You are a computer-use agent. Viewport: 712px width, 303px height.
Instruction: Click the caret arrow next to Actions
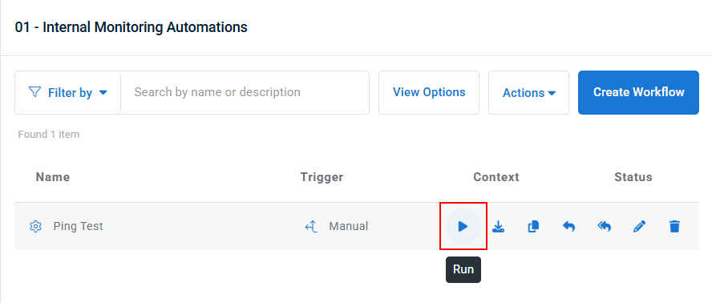pos(552,93)
